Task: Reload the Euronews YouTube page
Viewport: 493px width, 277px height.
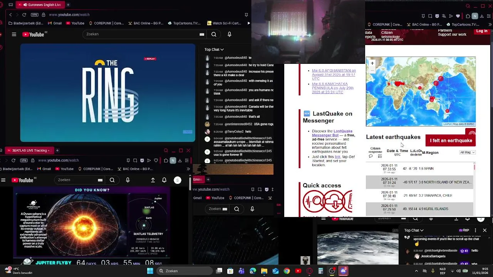Action: pos(24,15)
